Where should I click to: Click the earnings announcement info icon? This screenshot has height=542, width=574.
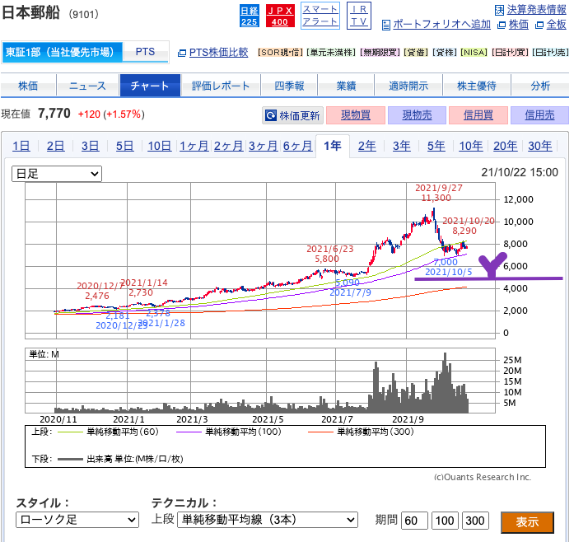pos(499,10)
